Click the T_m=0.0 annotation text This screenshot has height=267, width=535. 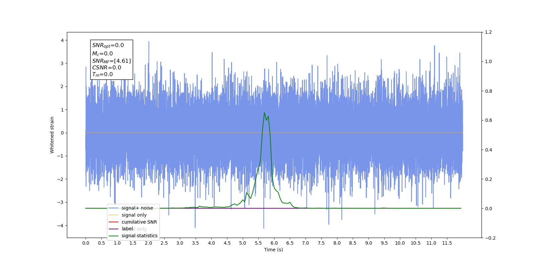coord(102,75)
